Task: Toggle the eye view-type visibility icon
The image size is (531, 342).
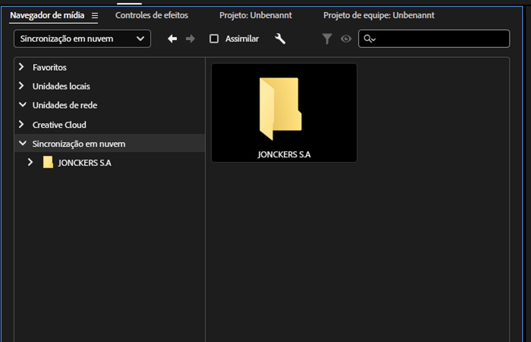Action: (x=346, y=39)
